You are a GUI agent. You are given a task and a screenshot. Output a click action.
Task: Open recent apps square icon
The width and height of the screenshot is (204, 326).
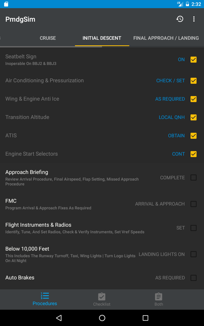(145, 318)
